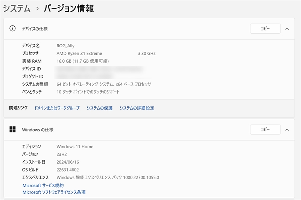Select 64 ビット オペレーティング システム value
This screenshot has height=200, width=301.
pos(104,84)
